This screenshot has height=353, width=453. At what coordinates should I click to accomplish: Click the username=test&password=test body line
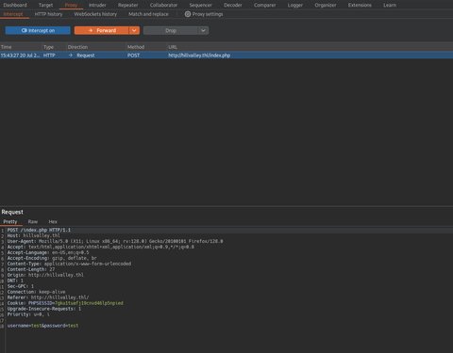click(42, 326)
